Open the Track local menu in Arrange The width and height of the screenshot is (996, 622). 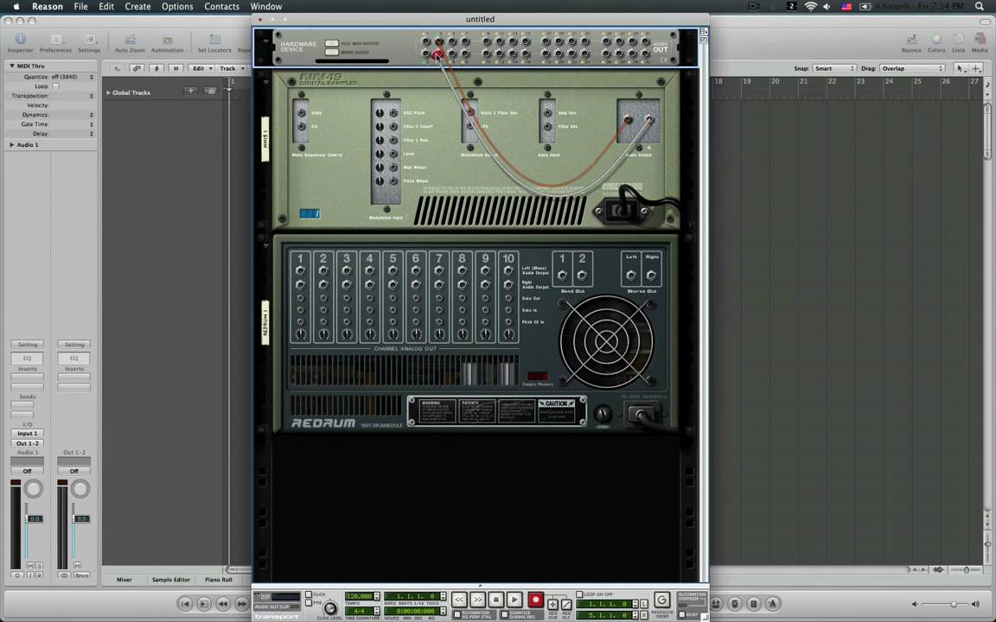click(x=231, y=68)
